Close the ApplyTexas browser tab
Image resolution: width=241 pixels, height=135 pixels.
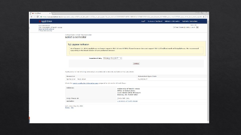(x=50, y=13)
